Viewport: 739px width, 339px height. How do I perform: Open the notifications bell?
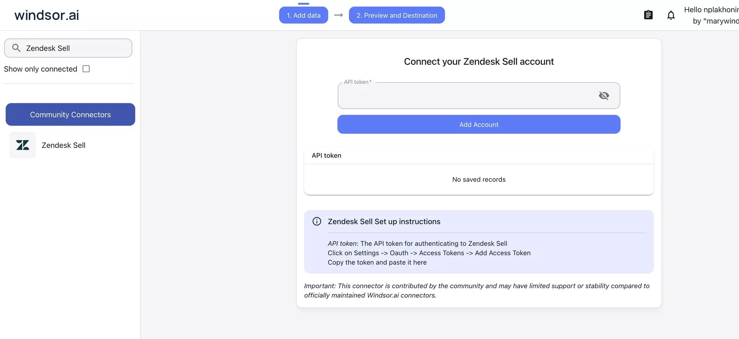click(671, 15)
